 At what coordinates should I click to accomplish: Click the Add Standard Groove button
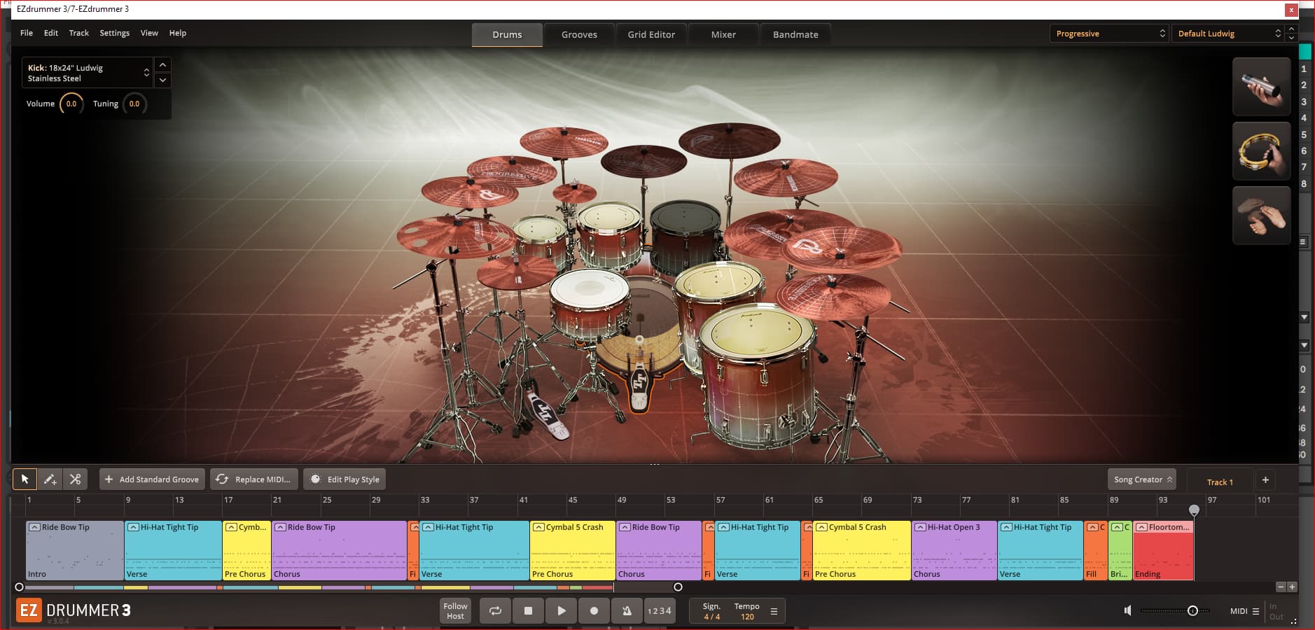pos(152,479)
